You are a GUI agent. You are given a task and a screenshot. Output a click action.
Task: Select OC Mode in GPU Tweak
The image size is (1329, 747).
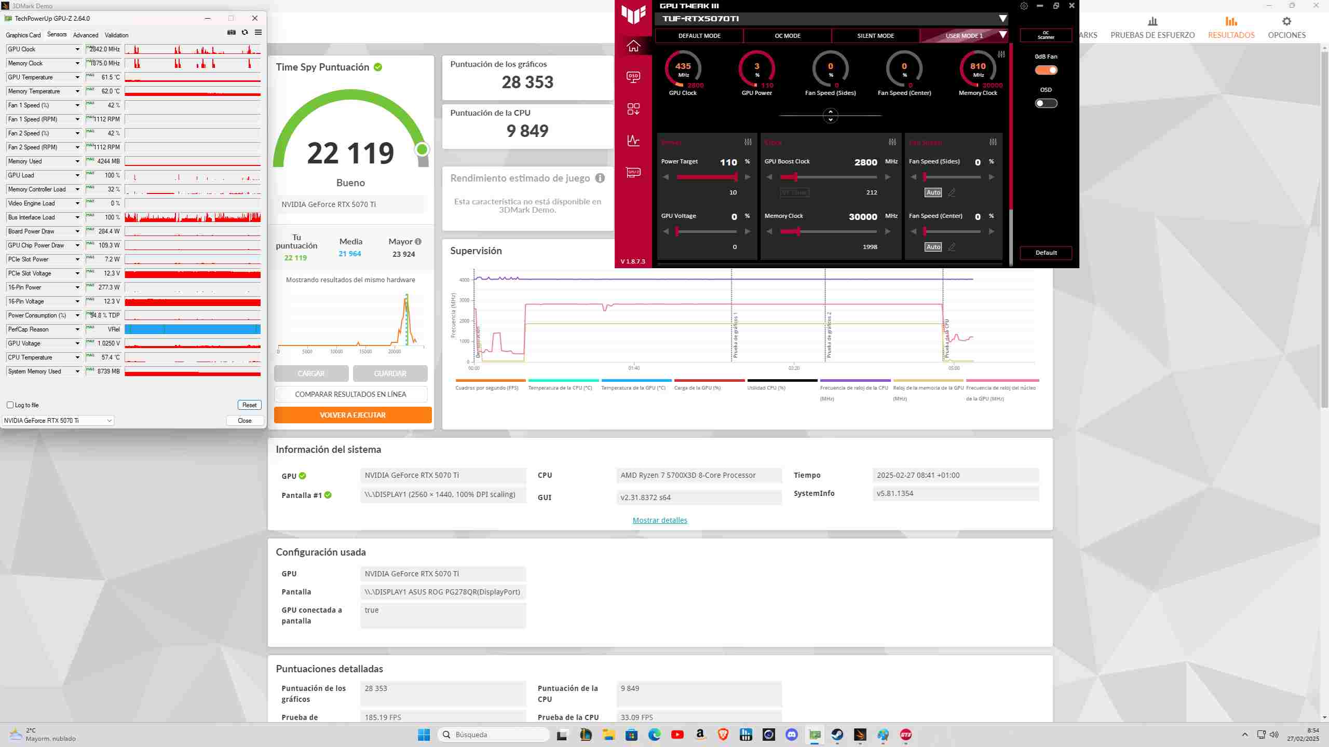pos(788,36)
